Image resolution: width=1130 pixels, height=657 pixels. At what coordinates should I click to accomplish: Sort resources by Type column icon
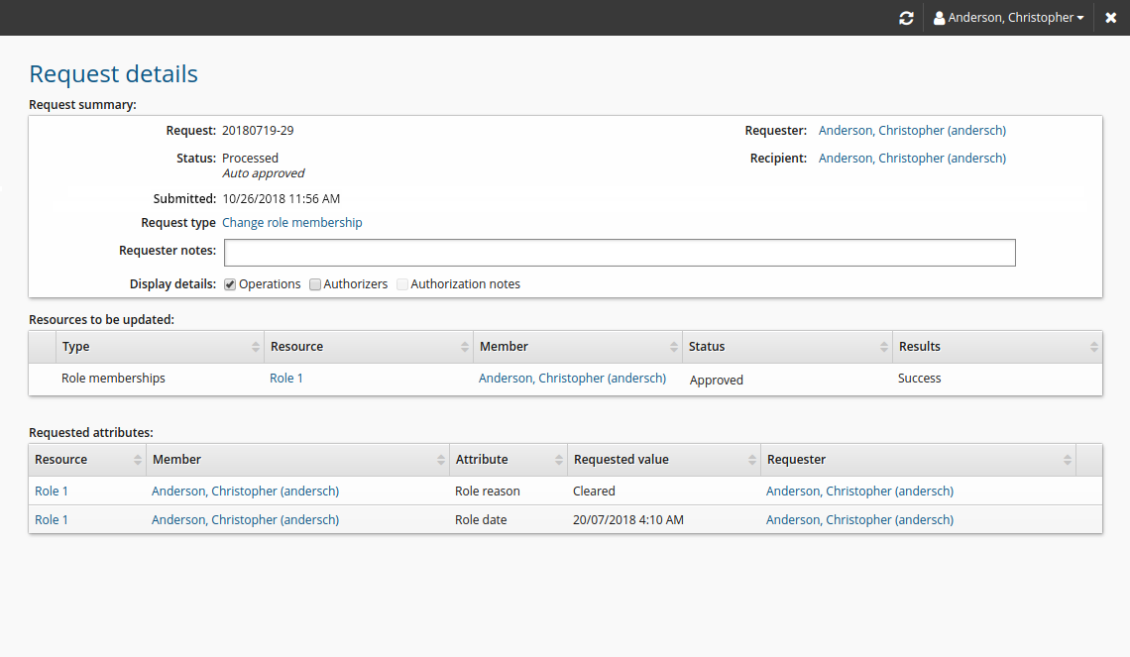click(256, 347)
